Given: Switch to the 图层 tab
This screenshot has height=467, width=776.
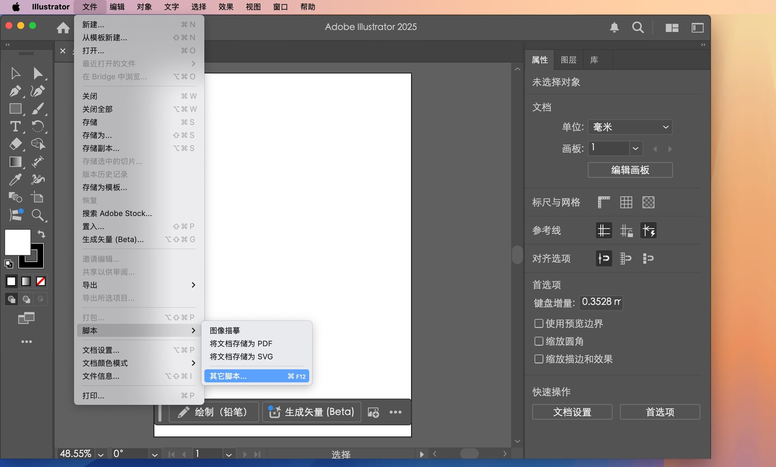Looking at the screenshot, I should point(568,60).
